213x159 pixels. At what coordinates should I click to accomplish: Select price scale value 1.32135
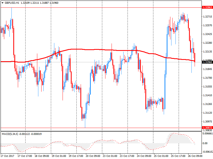207,52
